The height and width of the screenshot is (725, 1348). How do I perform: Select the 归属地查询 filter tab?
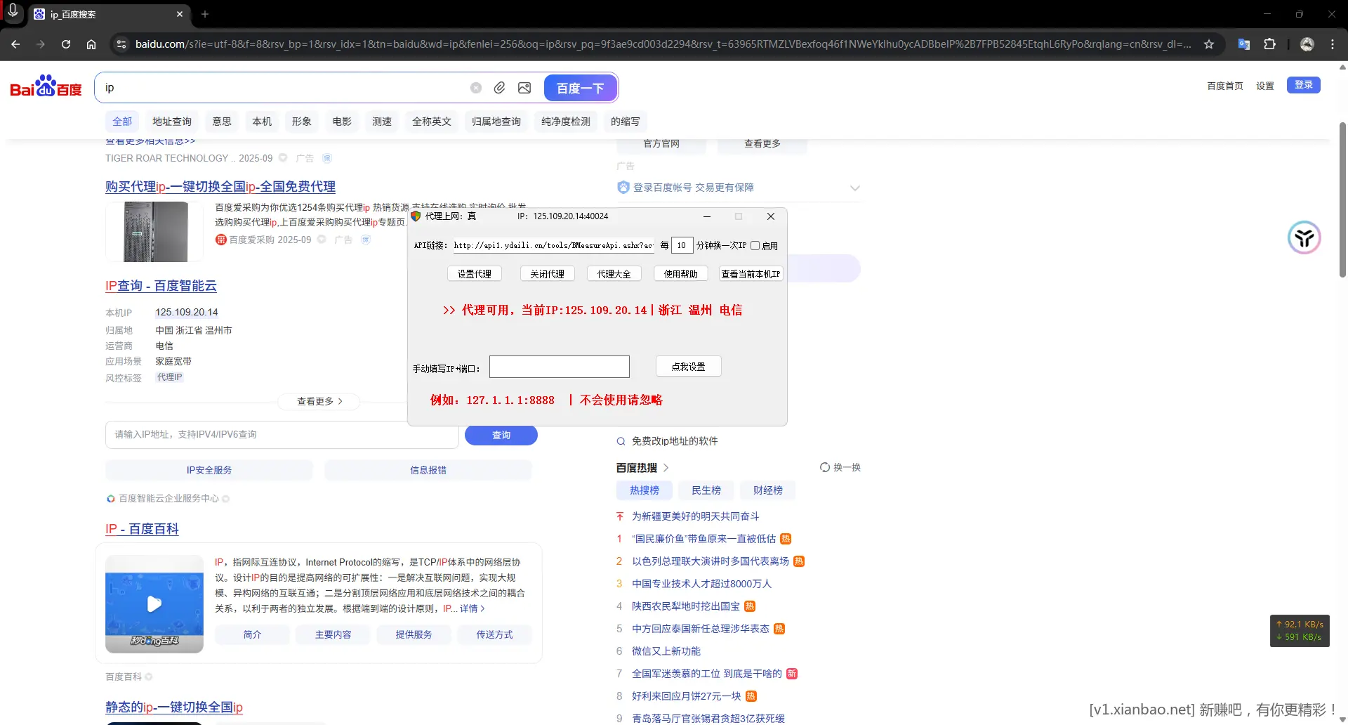[496, 122]
